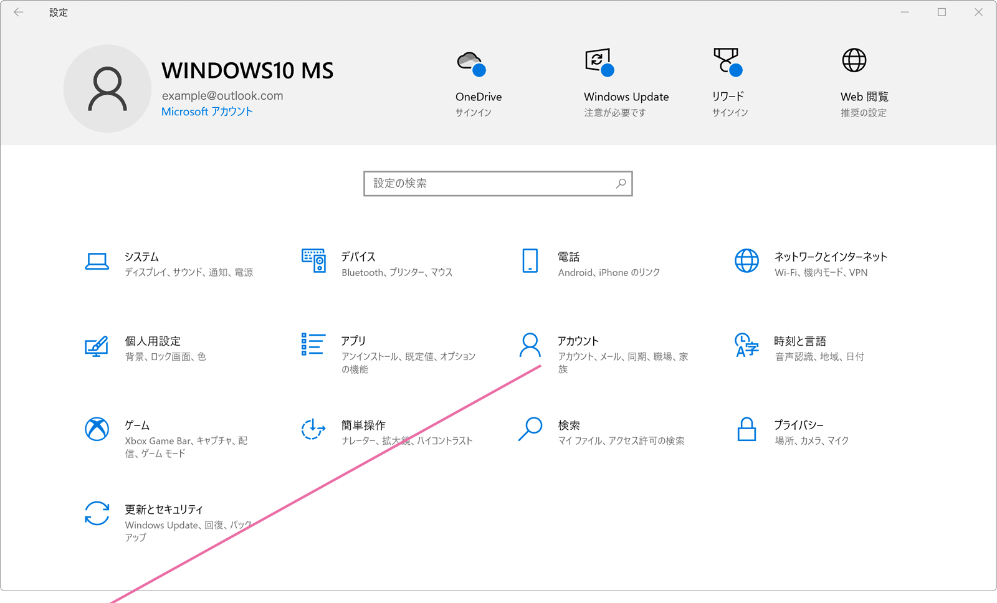
Task: Click the Web 閲覧 label text
Action: point(864,97)
